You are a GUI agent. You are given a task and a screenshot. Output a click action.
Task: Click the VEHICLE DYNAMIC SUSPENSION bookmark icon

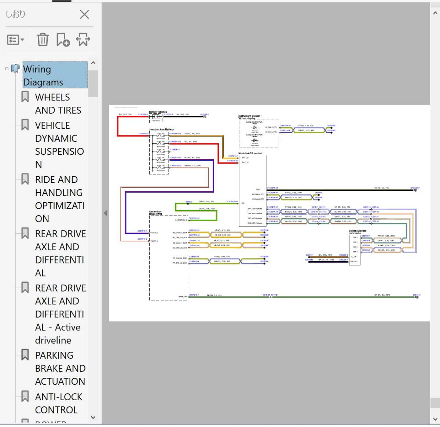(x=25, y=125)
